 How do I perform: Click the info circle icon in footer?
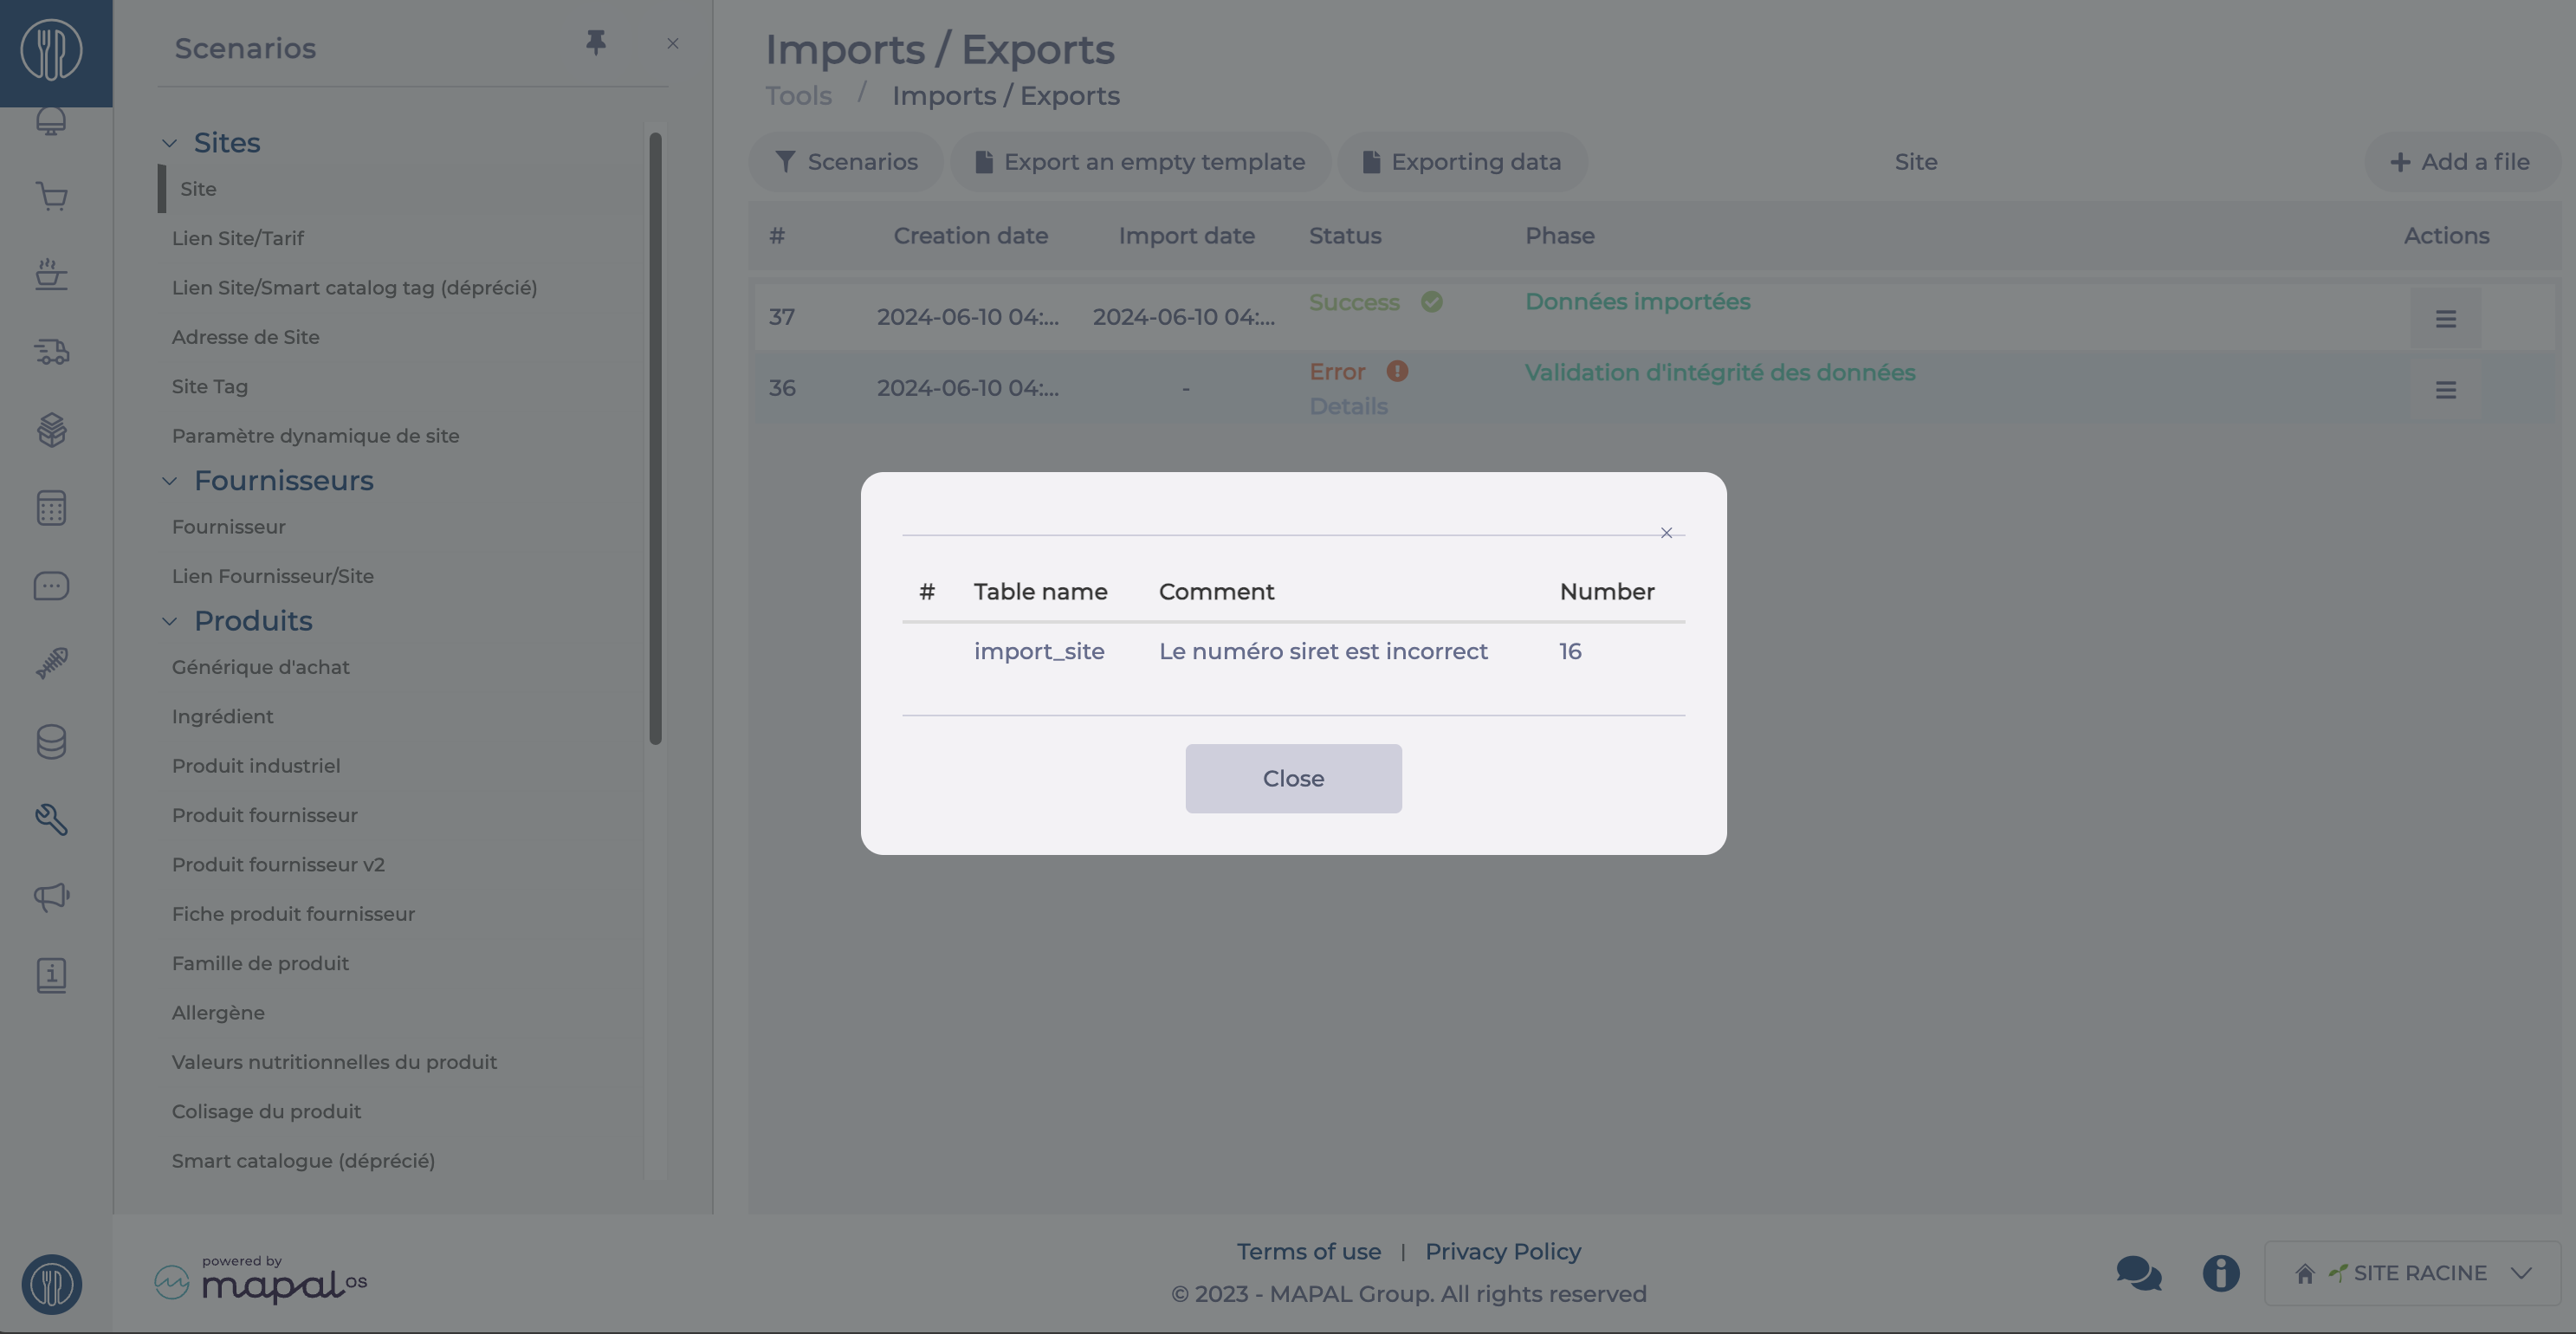2221,1273
